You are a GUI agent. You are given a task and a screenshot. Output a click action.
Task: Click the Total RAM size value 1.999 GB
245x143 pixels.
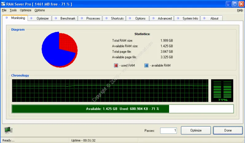point(167,41)
